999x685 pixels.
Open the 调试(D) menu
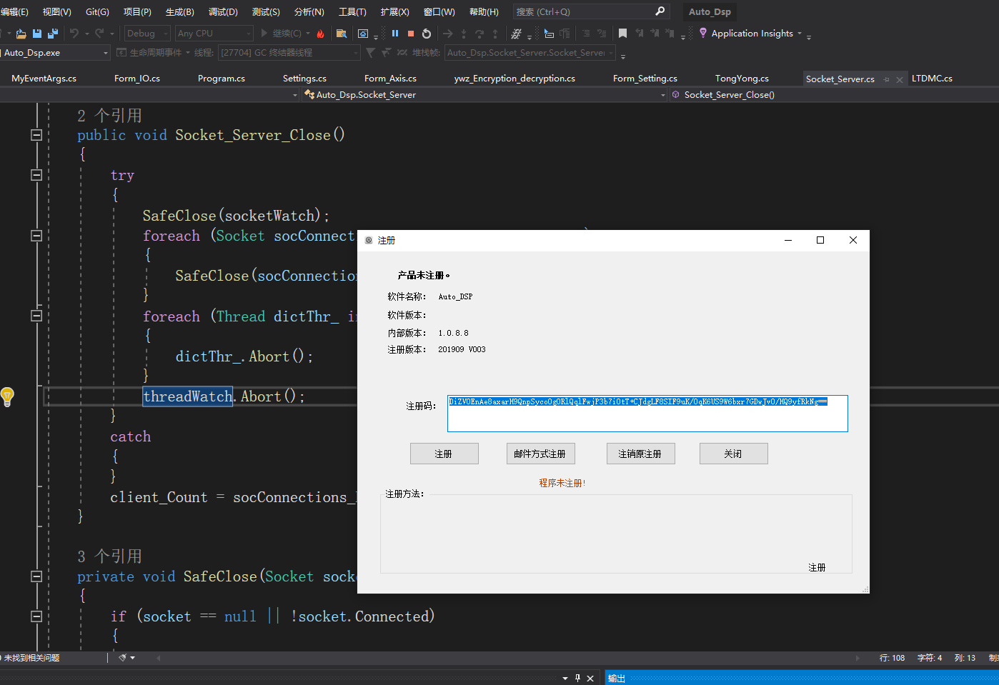pos(223,11)
